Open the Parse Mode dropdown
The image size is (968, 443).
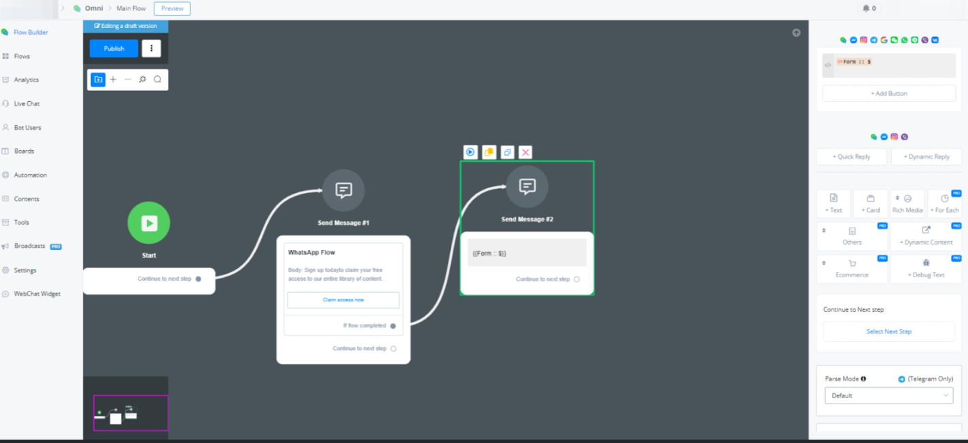pyautogui.click(x=888, y=395)
